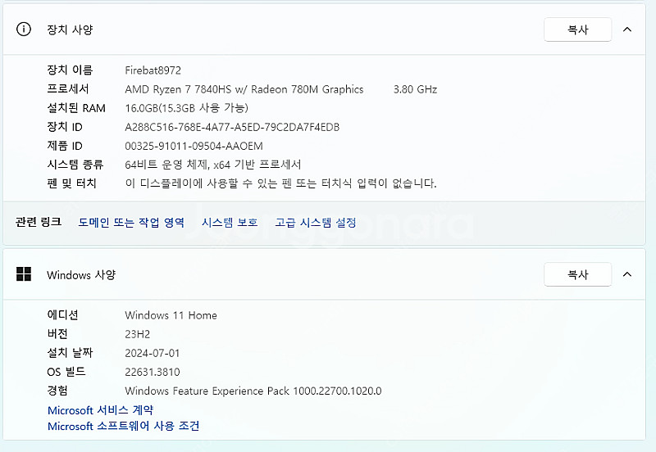Click the 관련 링크 label
Image resolution: width=656 pixels, height=452 pixels.
coord(39,222)
